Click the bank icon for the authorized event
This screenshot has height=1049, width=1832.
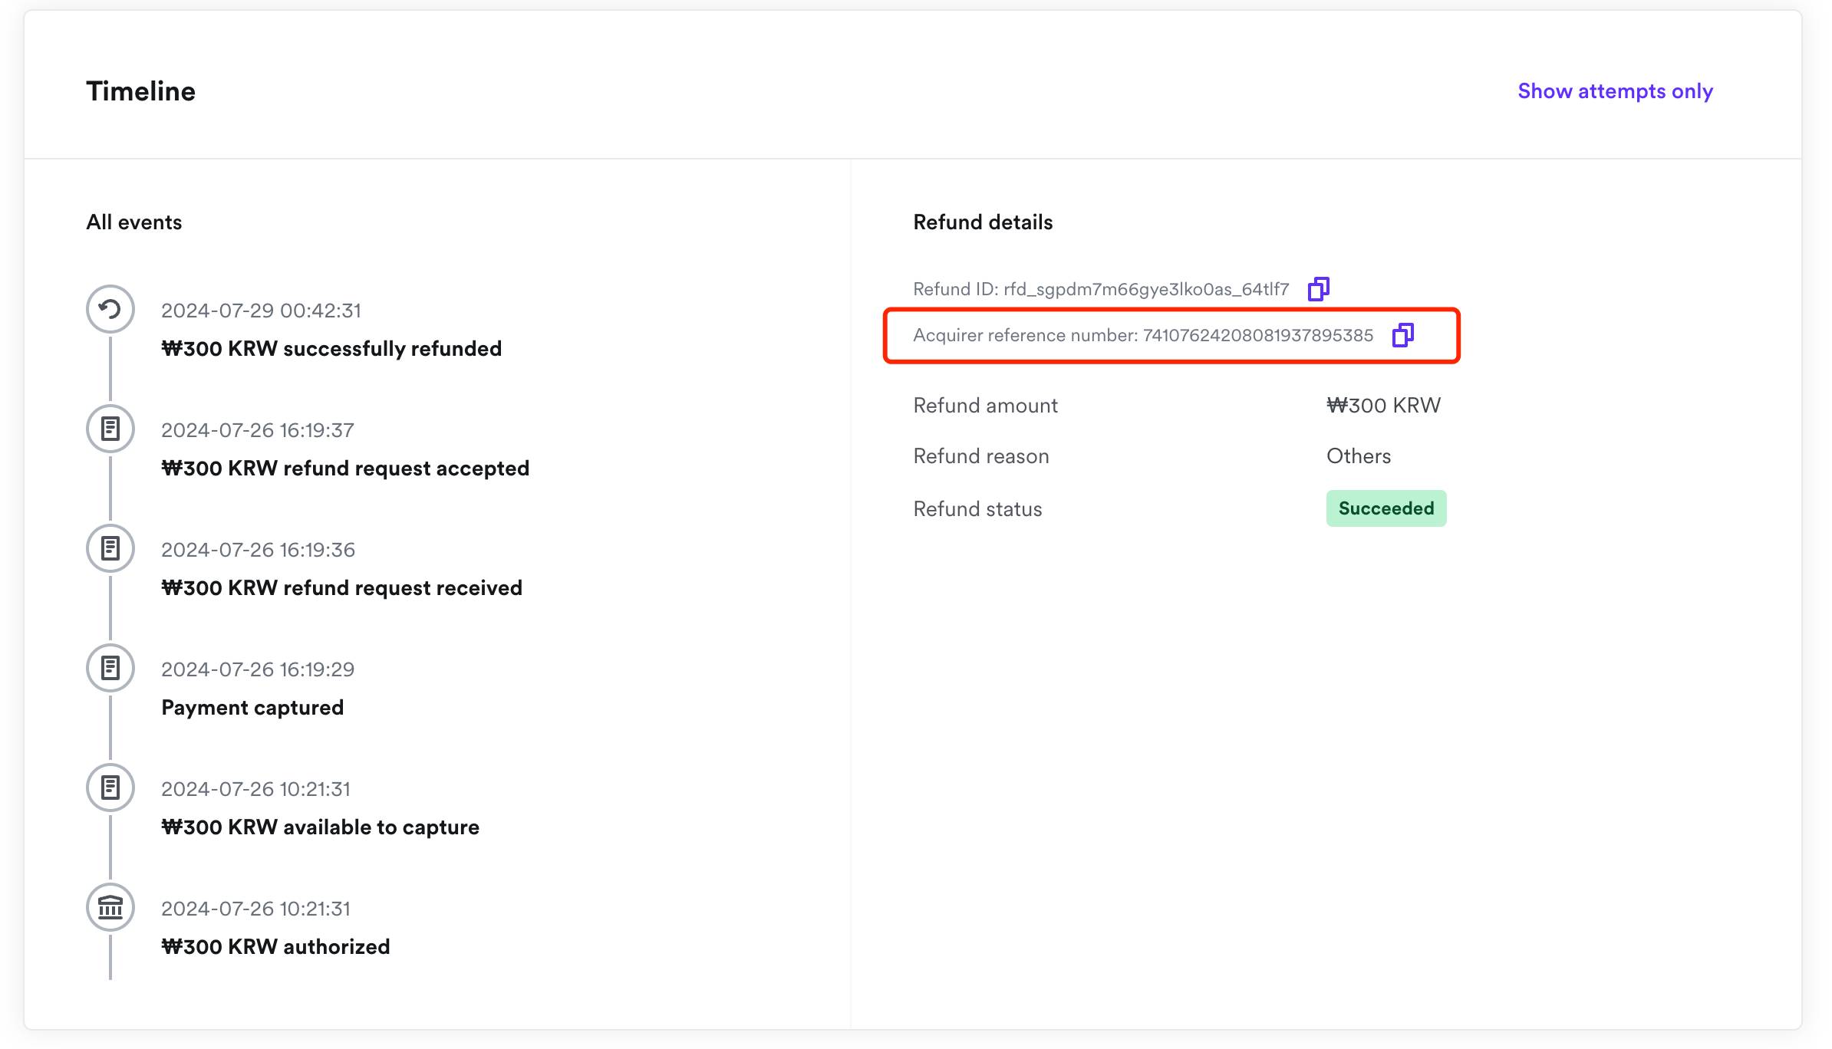click(110, 907)
